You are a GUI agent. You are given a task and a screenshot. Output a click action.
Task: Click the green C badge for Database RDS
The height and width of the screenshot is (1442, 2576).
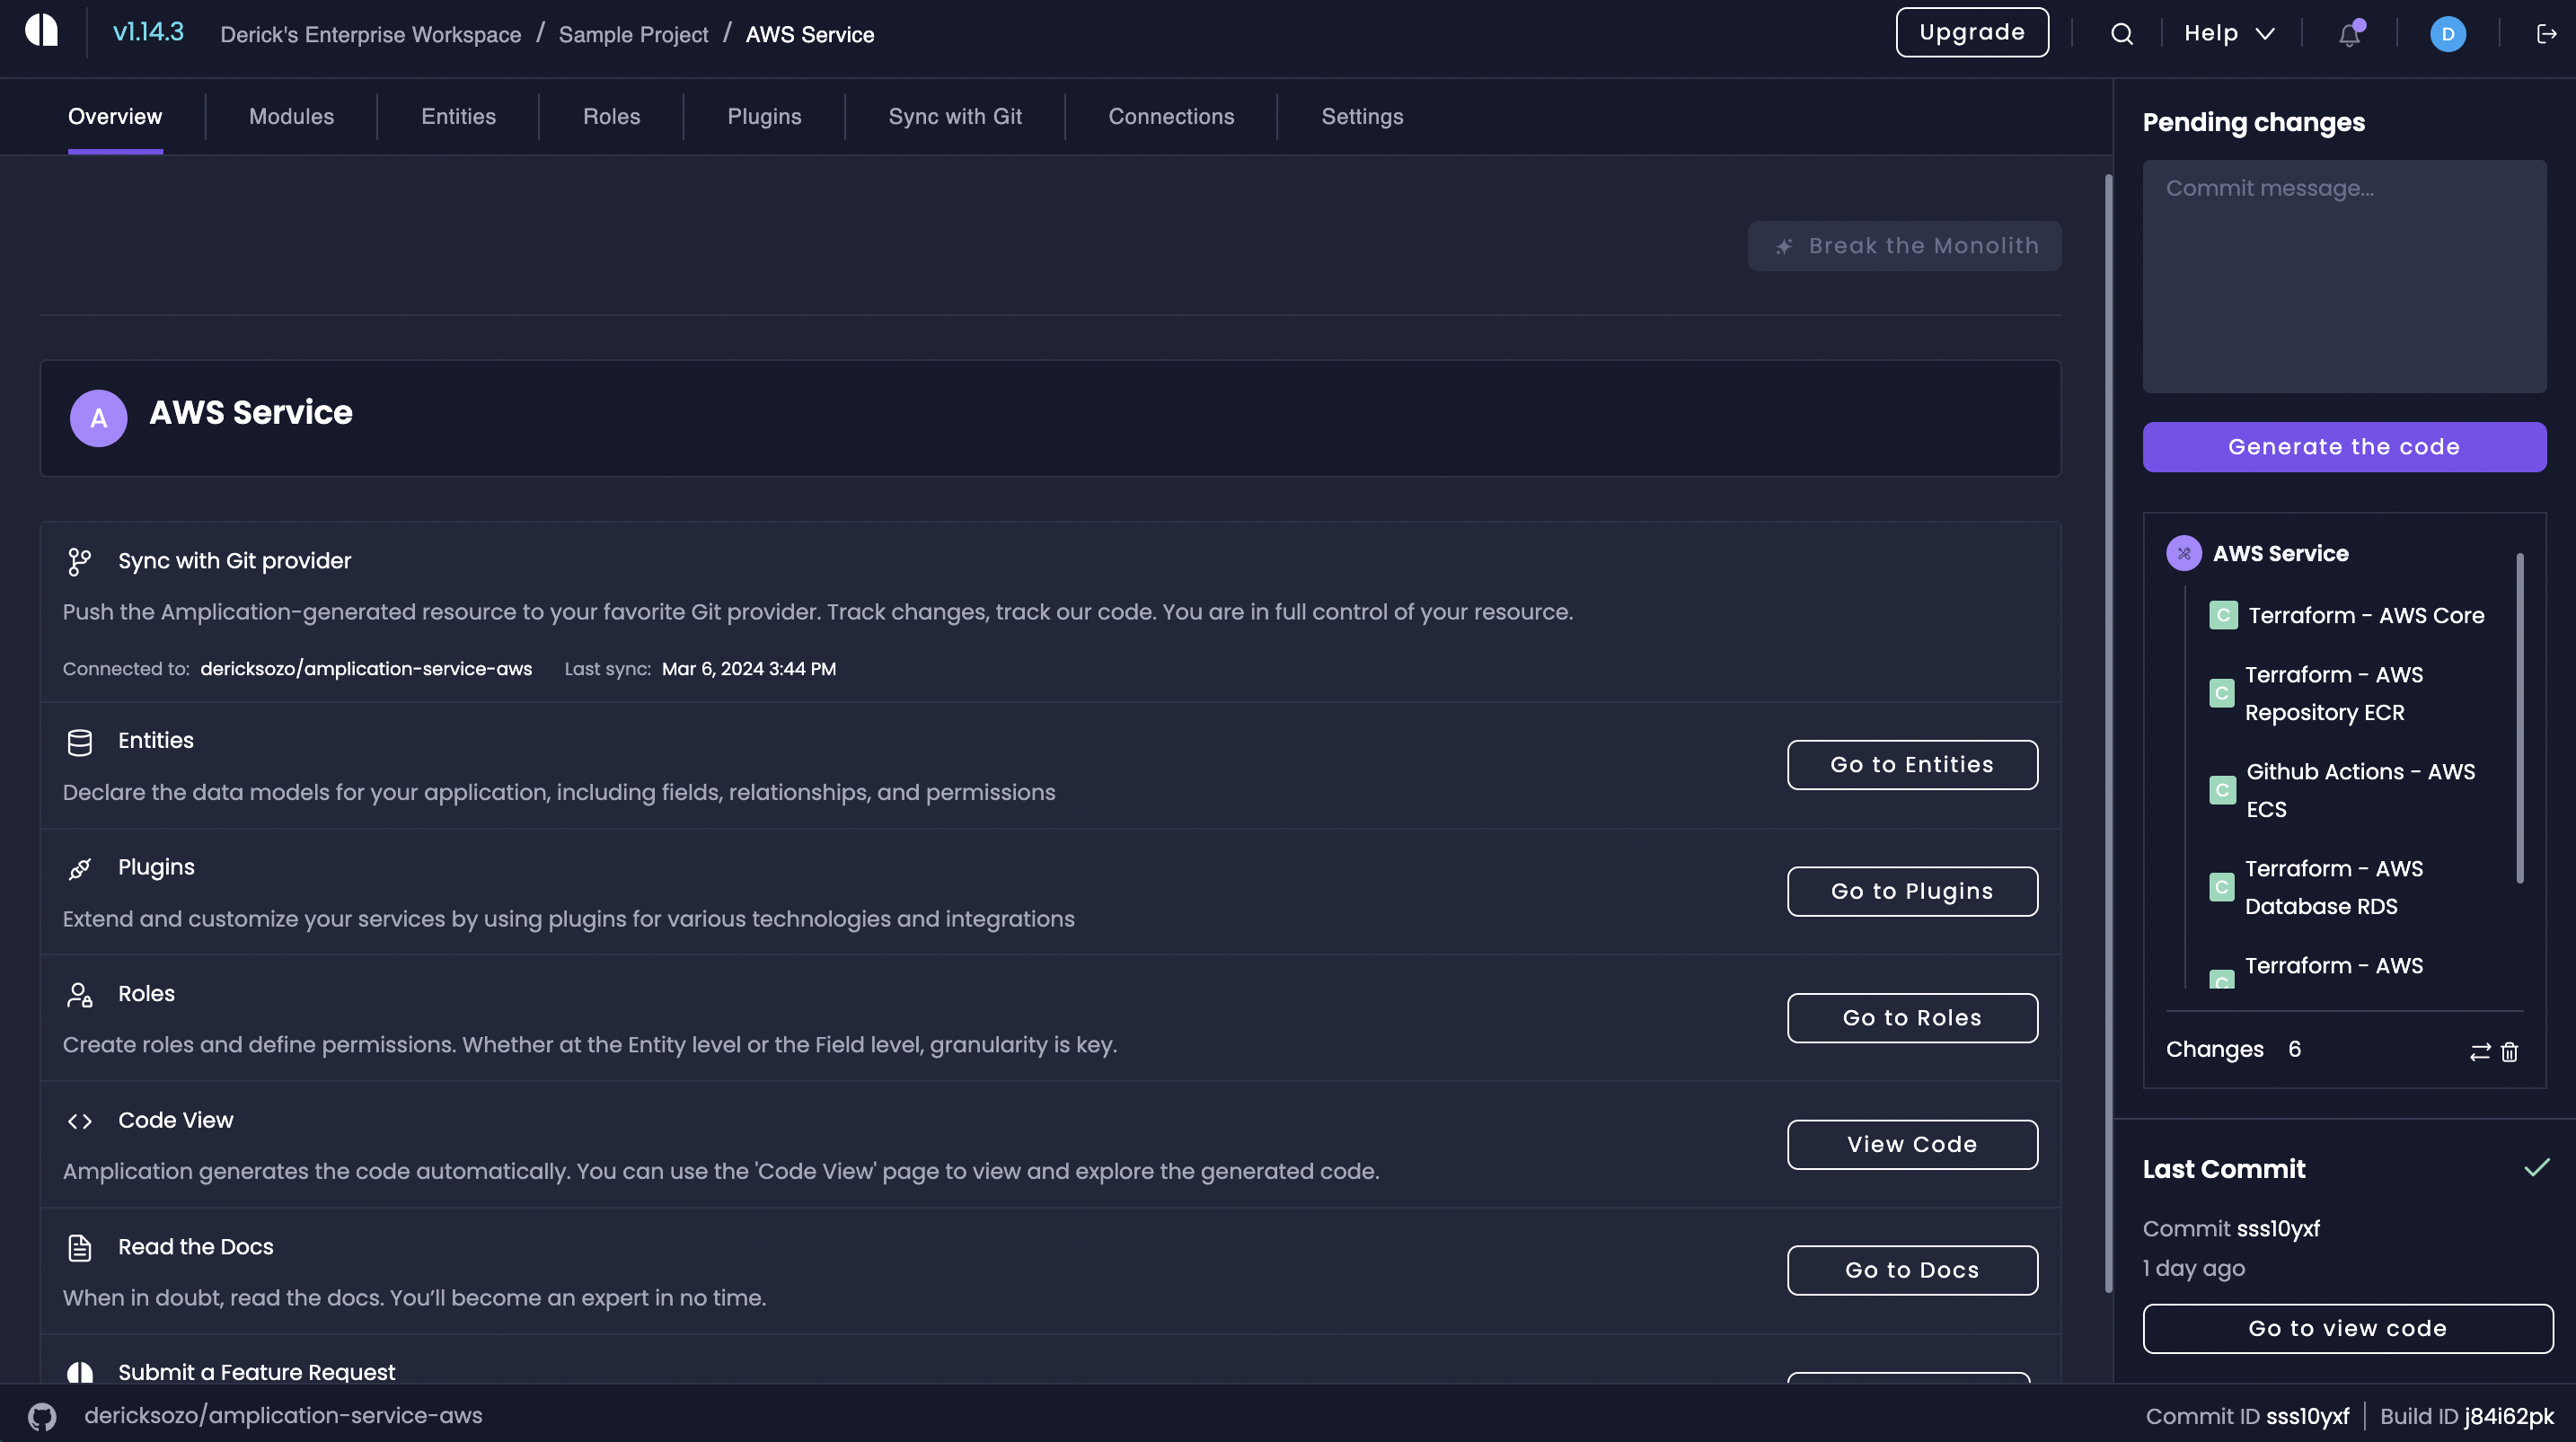pyautogui.click(x=2221, y=887)
